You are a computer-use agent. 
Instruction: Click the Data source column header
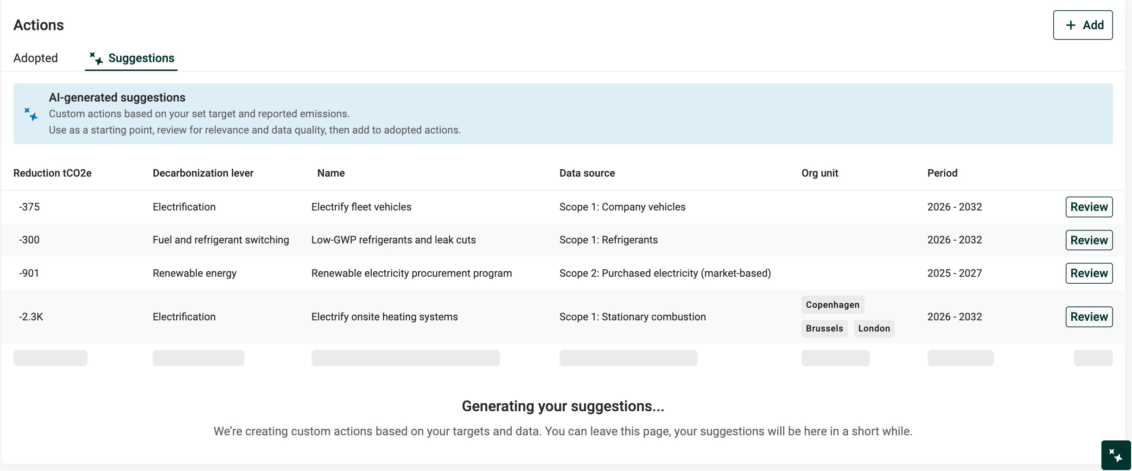coord(587,173)
